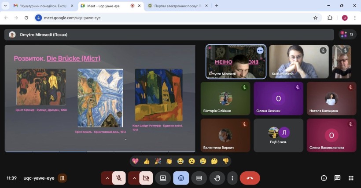Image resolution: width=361 pixels, height=188 pixels.
Task: Open participants list showing 12 people
Action: coord(347,34)
